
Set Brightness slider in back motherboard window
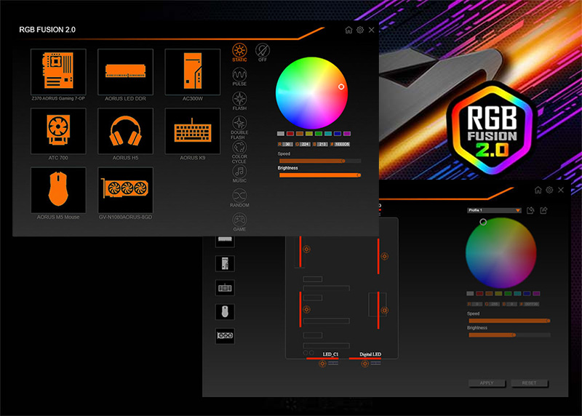pyautogui.click(x=509, y=335)
